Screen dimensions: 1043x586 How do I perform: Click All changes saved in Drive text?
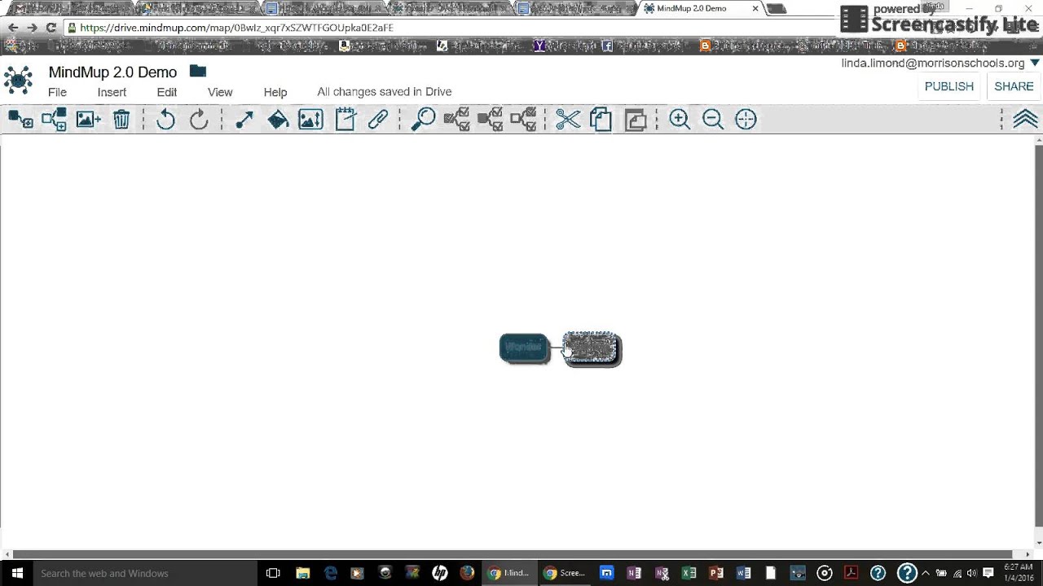(x=384, y=92)
